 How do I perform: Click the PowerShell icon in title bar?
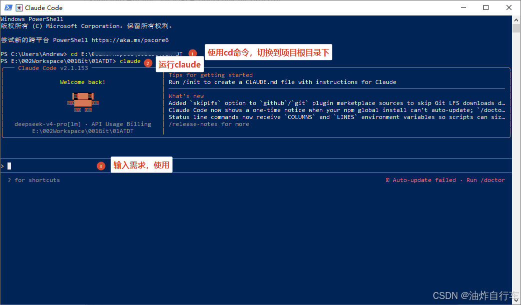(9, 7)
